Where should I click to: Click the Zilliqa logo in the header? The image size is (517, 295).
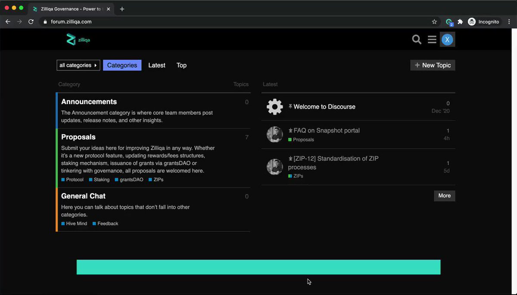[78, 40]
